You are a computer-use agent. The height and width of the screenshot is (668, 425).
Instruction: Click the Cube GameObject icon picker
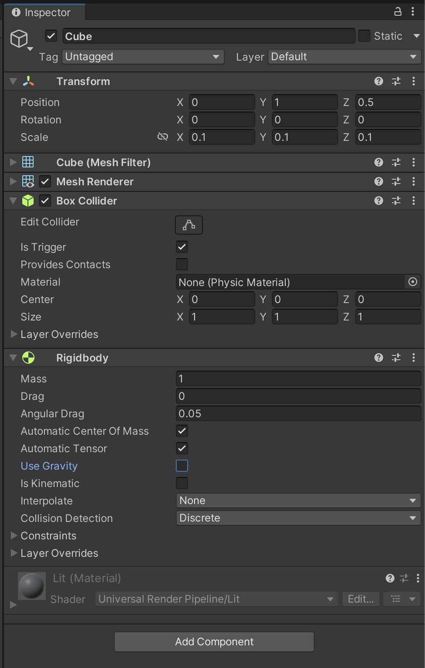(x=21, y=40)
